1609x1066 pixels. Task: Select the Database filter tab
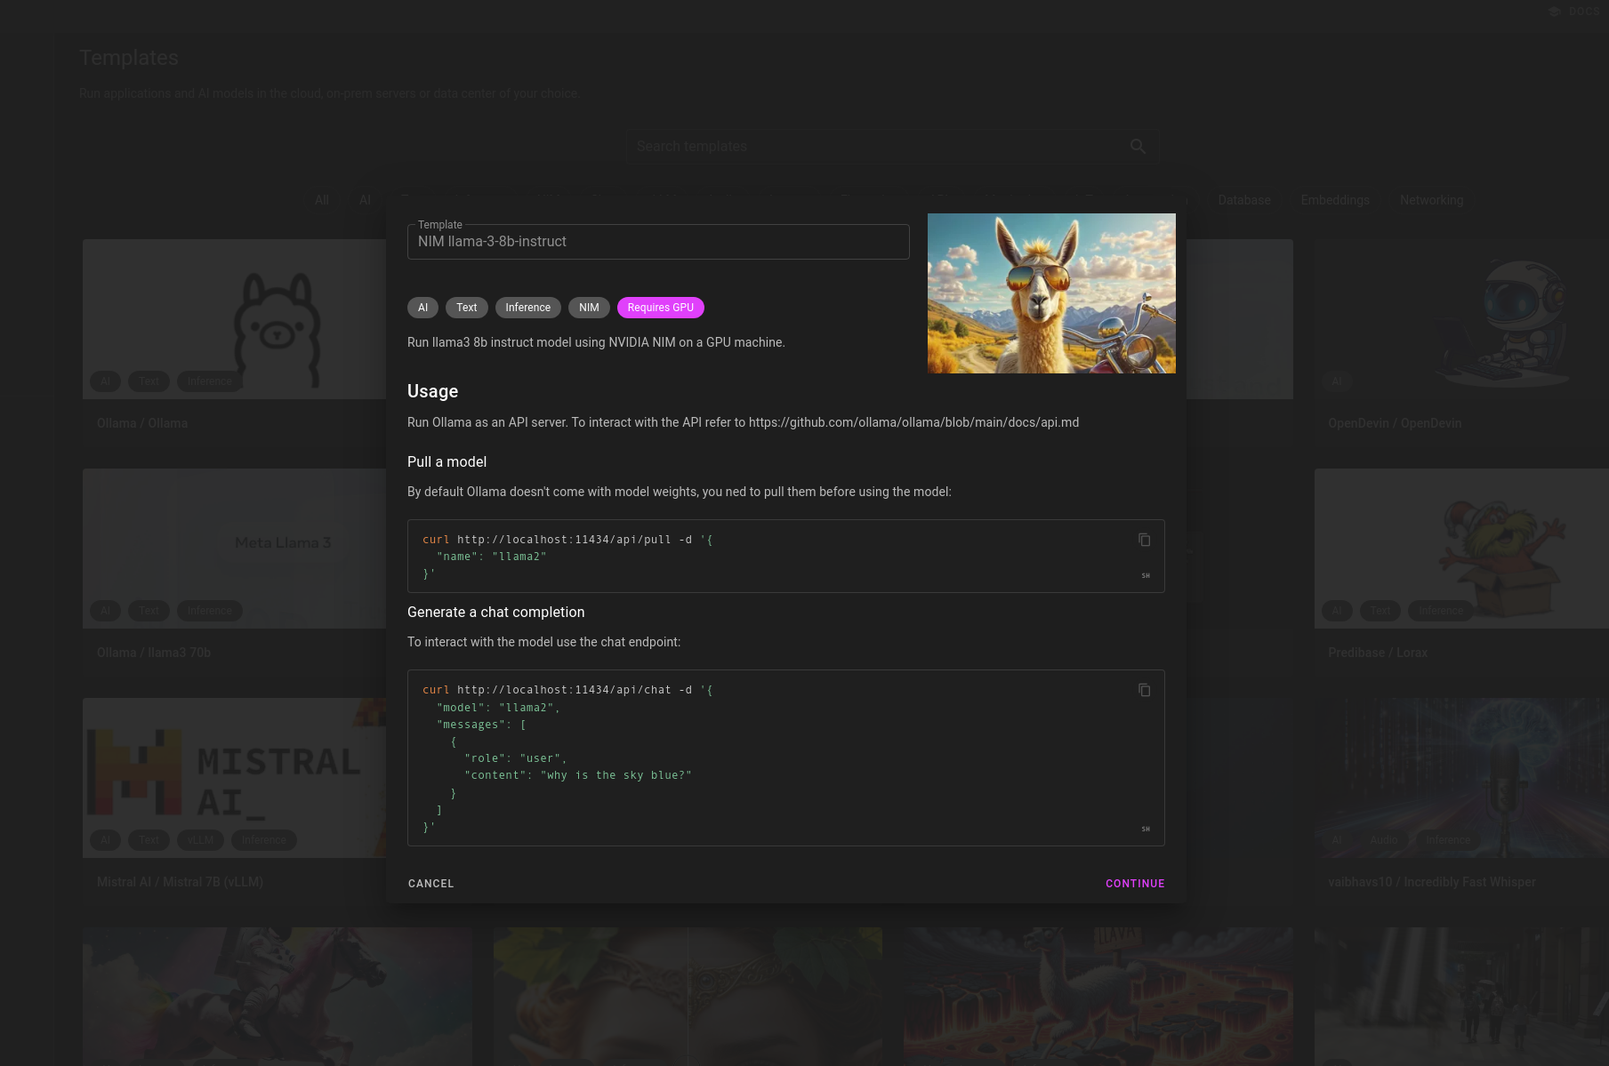(x=1244, y=200)
